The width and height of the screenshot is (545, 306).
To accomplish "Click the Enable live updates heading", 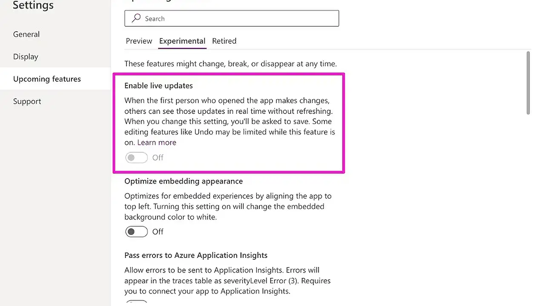I will pyautogui.click(x=158, y=86).
